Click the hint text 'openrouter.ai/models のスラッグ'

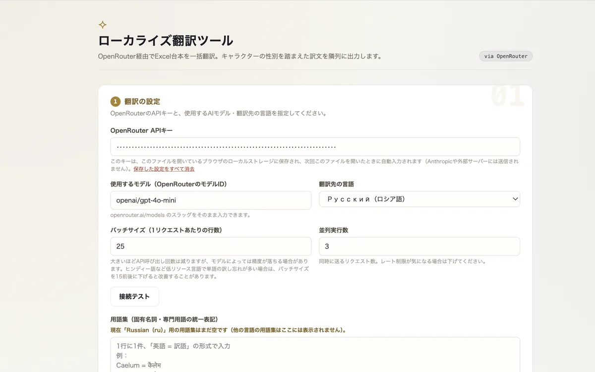(x=180, y=215)
